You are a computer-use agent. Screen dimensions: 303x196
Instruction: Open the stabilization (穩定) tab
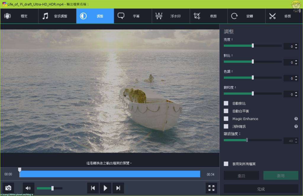19,16
